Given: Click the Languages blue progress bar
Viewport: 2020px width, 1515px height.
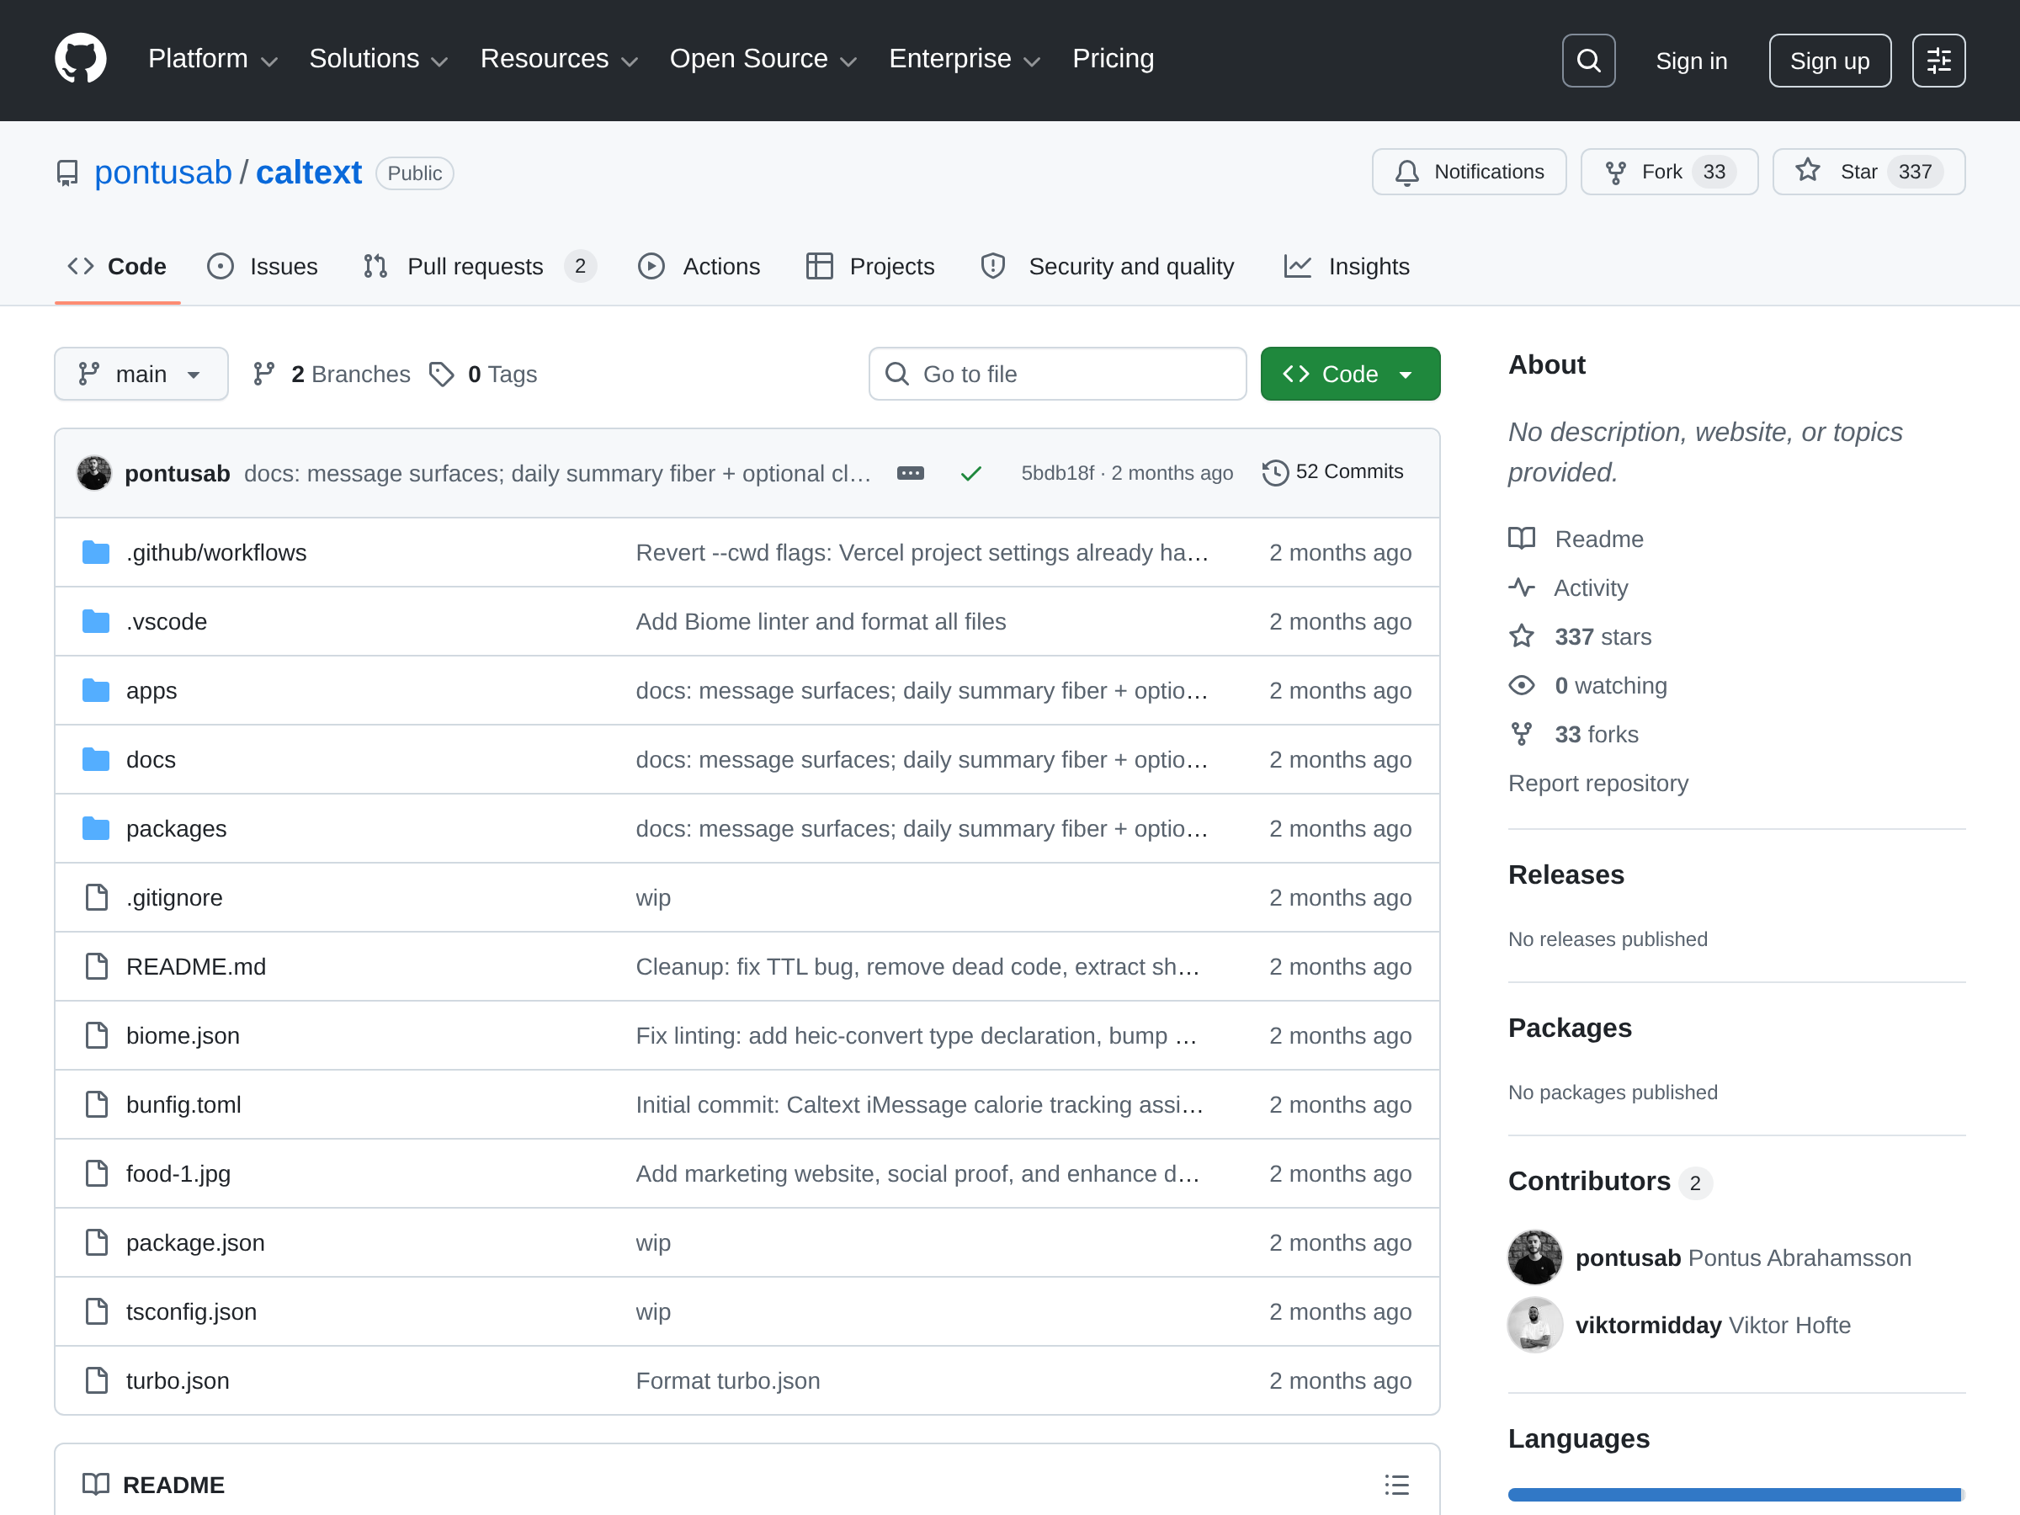Looking at the screenshot, I should pos(1736,1495).
